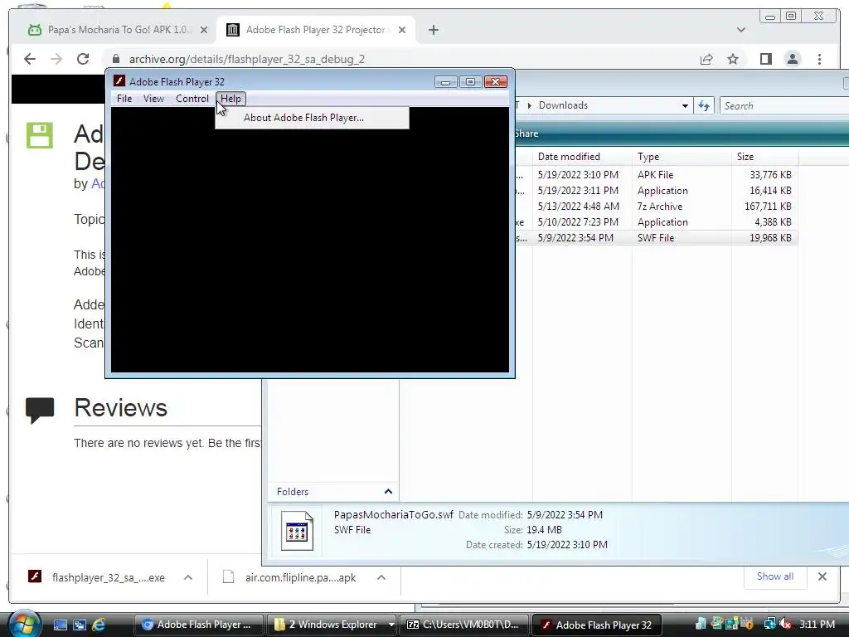Click the Explorer refresh button
The width and height of the screenshot is (849, 637).
(703, 105)
